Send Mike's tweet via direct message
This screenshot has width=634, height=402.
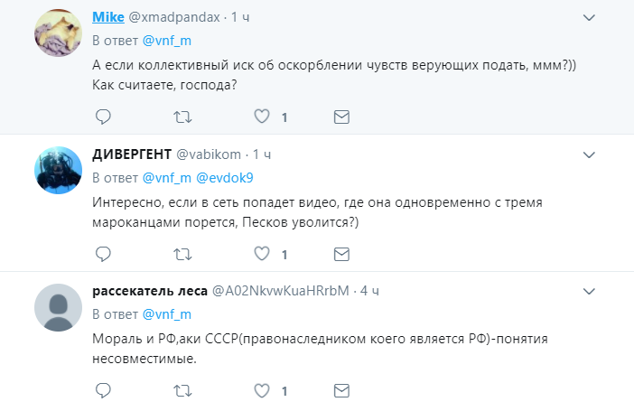click(341, 117)
